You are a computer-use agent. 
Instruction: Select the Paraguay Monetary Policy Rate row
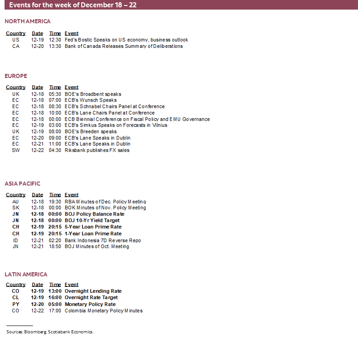point(90,304)
